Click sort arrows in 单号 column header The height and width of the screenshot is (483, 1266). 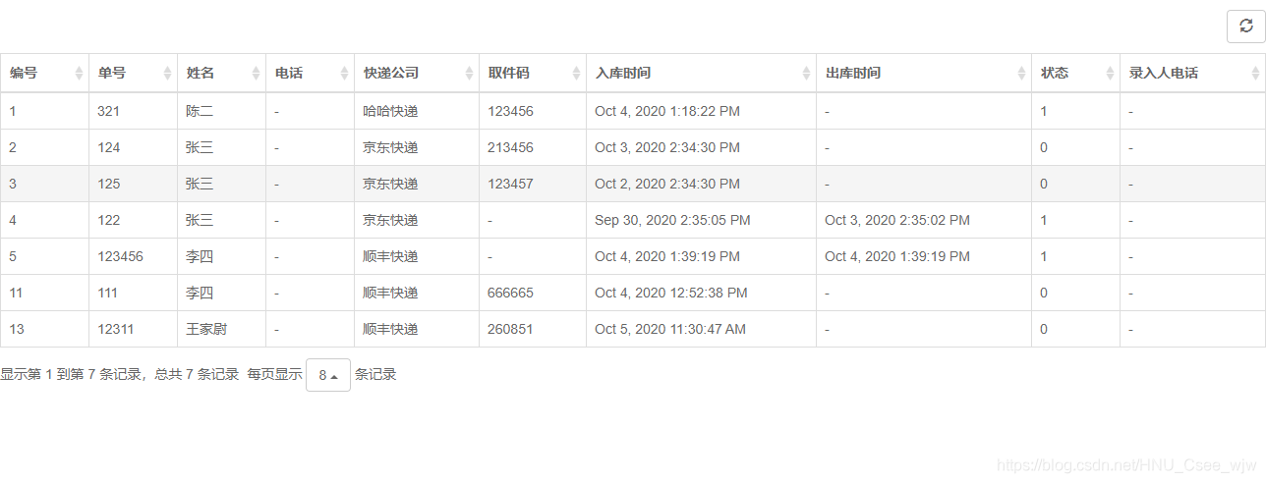pos(167,74)
